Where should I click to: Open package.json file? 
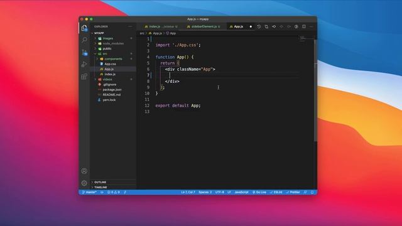pyautogui.click(x=113, y=89)
